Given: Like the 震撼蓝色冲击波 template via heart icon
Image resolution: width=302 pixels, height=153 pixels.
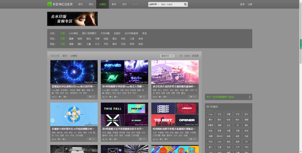Looking at the screenshot, I should click(60, 97).
